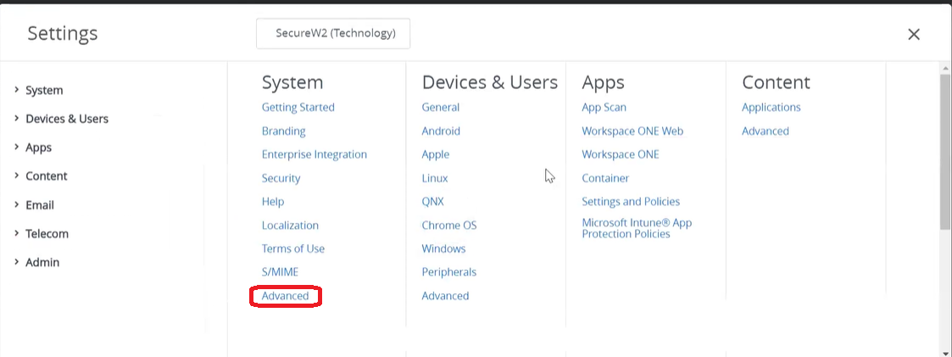Click the vertical scrollbar thumb
952x357 pixels.
click(945, 153)
